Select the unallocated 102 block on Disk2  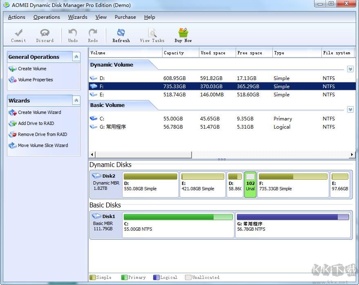tap(250, 185)
